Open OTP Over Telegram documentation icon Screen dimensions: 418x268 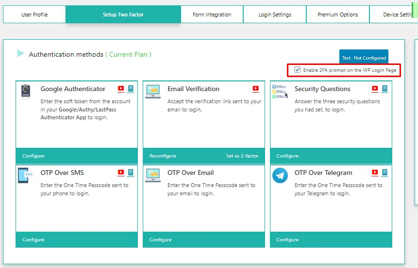385,173
